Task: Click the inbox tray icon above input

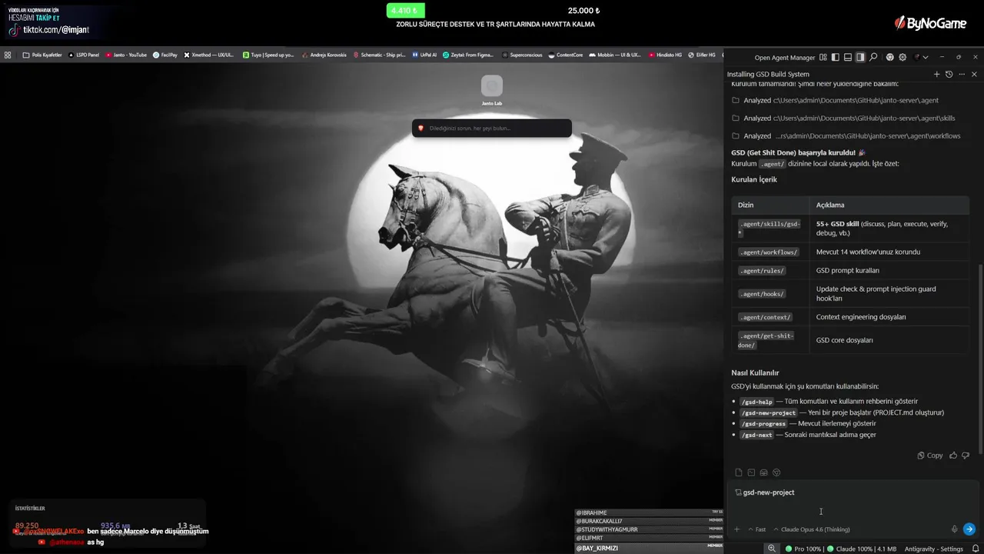Action: tap(763, 472)
